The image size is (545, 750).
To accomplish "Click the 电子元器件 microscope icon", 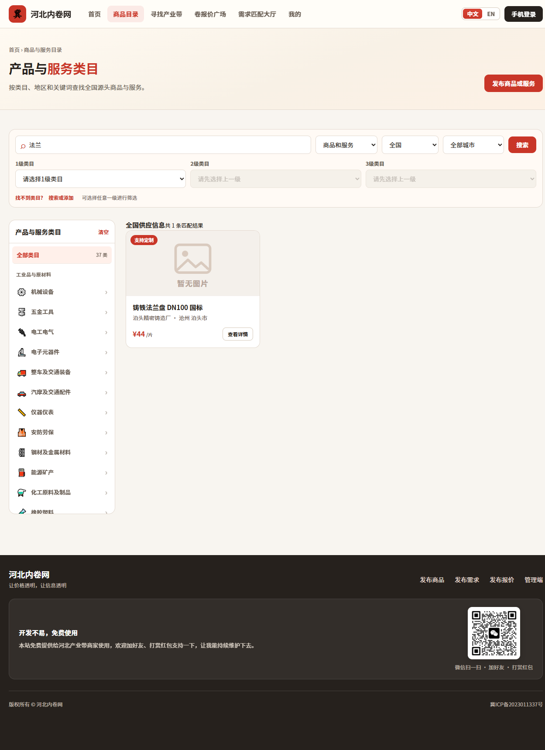I will click(21, 352).
